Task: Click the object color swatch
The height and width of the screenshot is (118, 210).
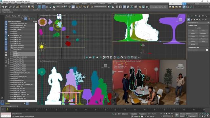Action: point(207,50)
